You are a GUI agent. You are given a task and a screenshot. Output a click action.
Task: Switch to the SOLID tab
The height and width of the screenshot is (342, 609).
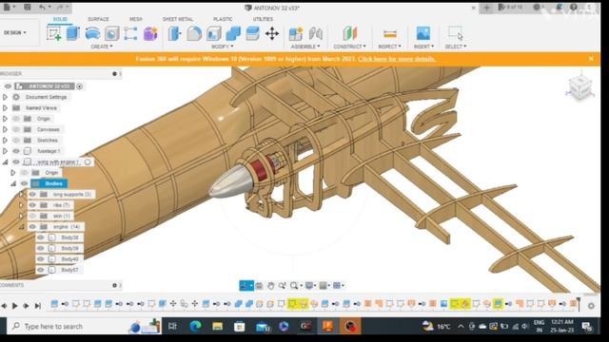pyautogui.click(x=60, y=19)
